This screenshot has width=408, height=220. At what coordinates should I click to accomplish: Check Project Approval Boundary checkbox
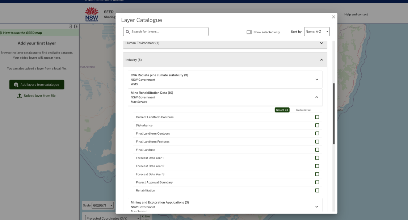pyautogui.click(x=317, y=182)
